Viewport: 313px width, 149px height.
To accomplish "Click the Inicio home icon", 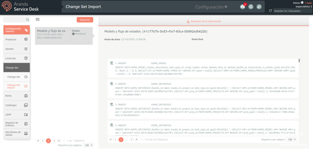I will click(302, 2).
